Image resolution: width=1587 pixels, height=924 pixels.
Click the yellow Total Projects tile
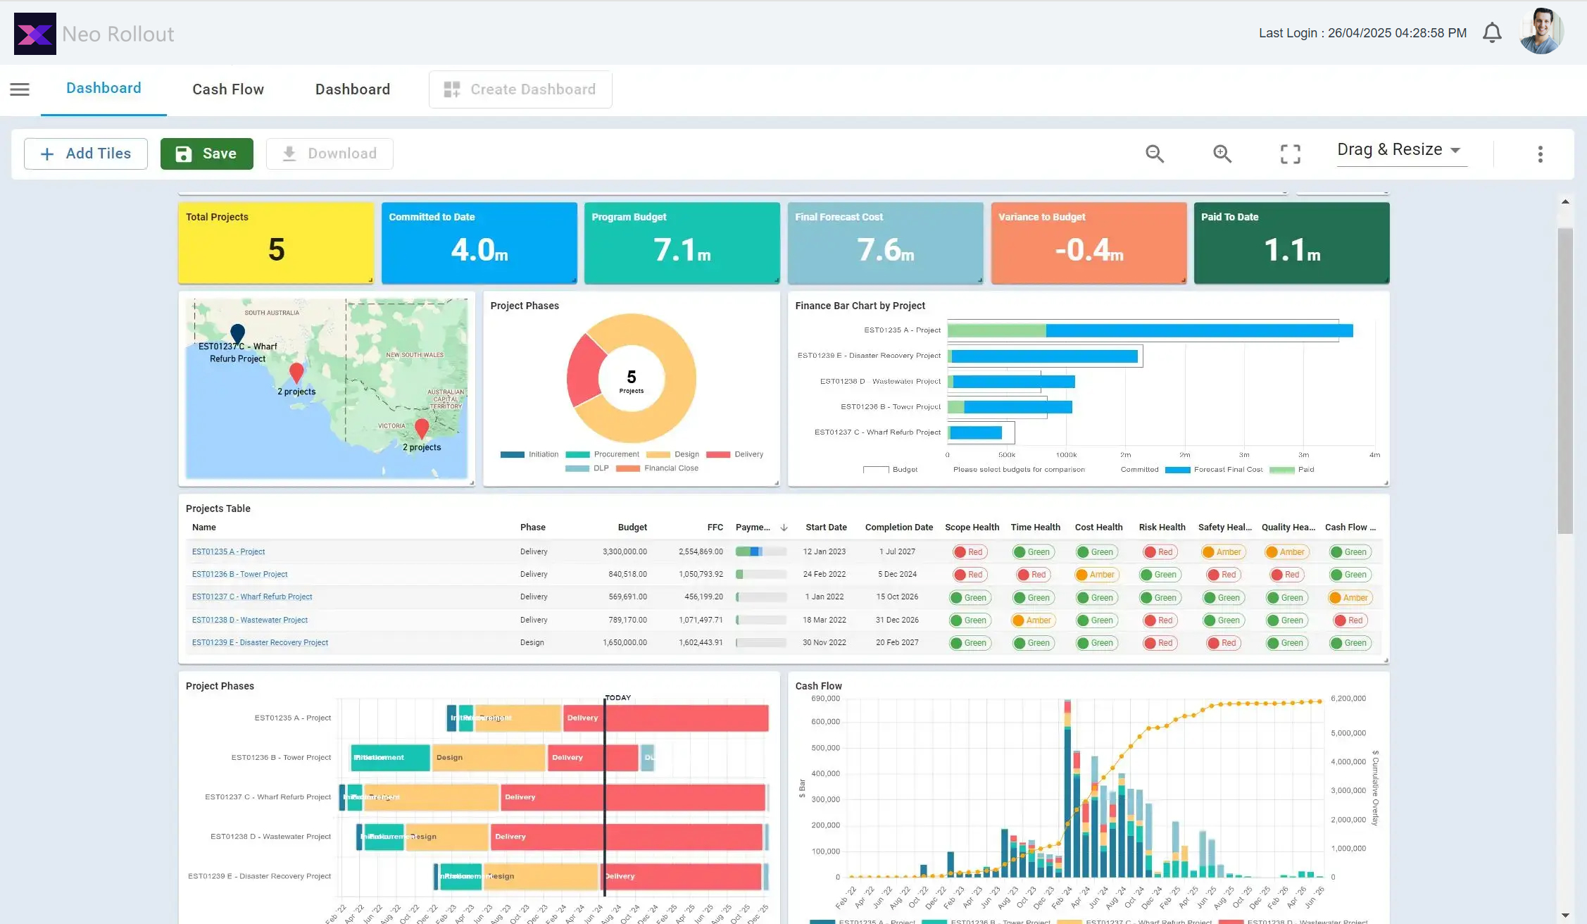click(x=276, y=243)
